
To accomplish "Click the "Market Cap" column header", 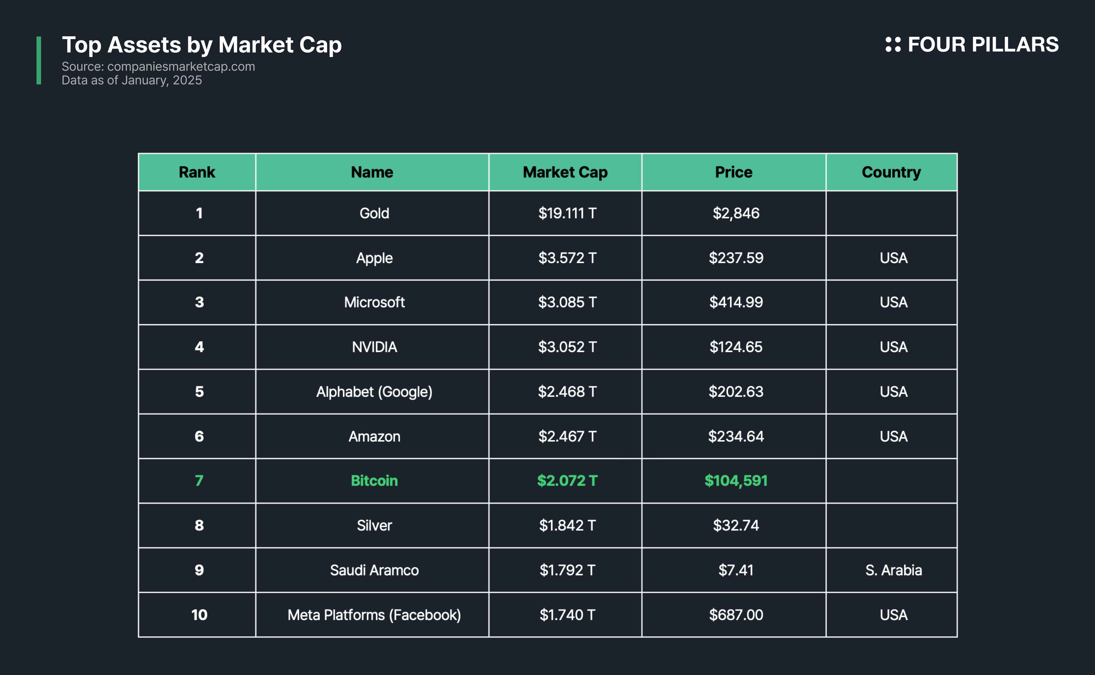I will [x=565, y=172].
